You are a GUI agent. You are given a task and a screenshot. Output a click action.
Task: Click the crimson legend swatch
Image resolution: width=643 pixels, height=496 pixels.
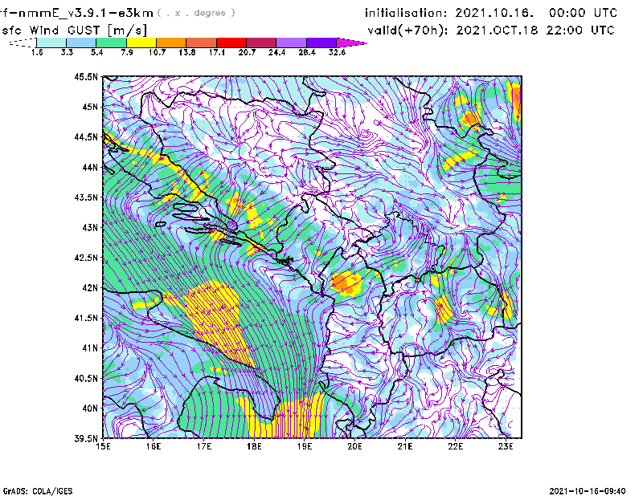pos(262,43)
